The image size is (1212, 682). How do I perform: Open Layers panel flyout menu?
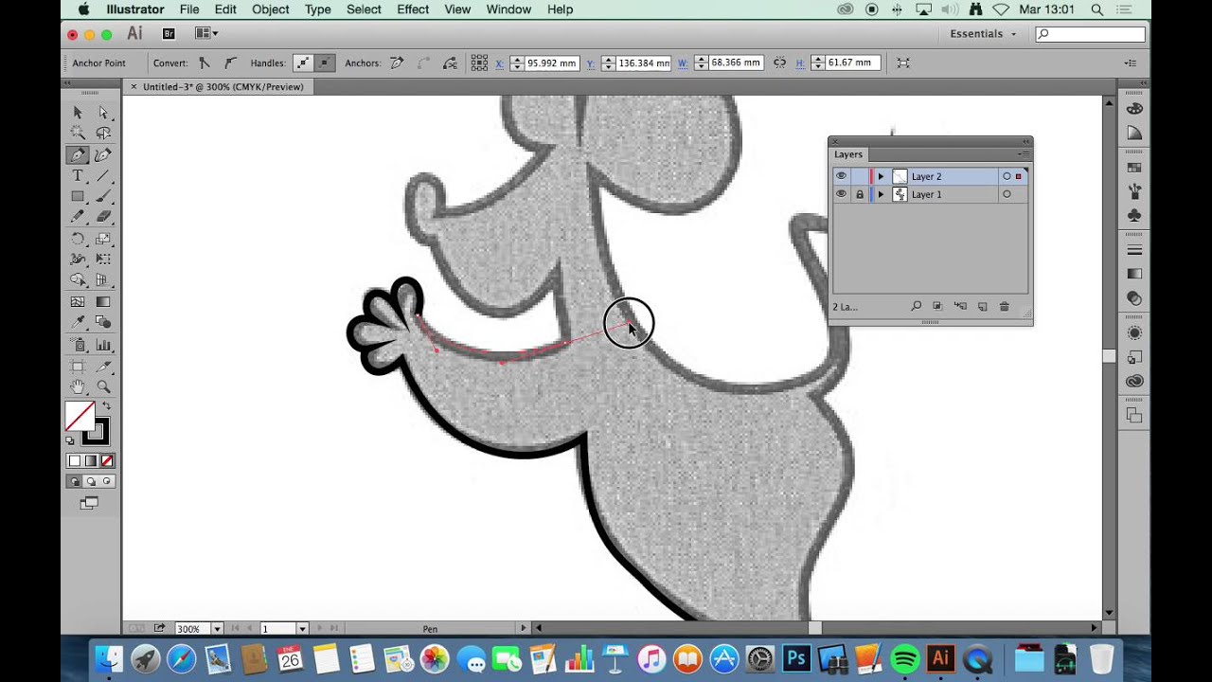[x=1024, y=154]
